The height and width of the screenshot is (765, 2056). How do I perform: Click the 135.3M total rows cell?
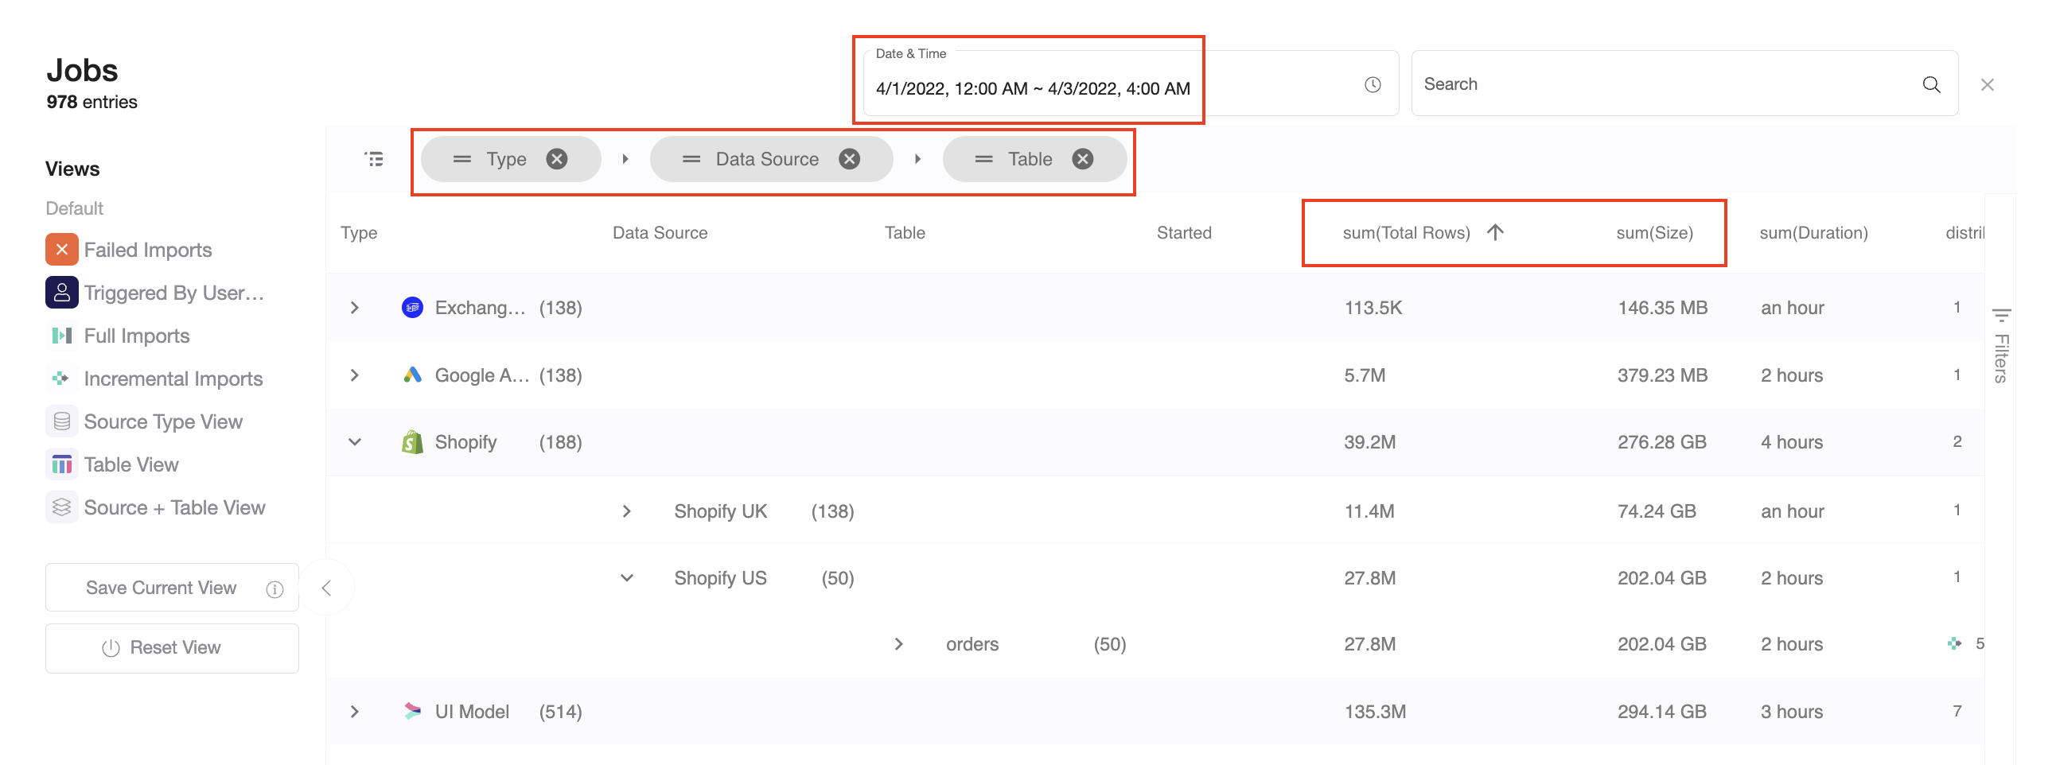(x=1374, y=711)
